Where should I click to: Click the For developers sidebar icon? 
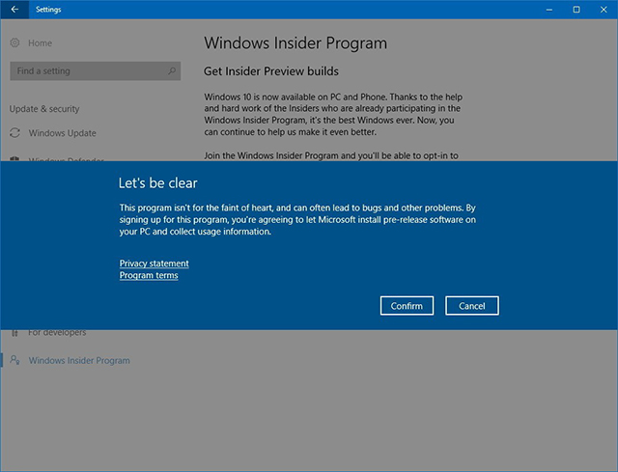(15, 333)
